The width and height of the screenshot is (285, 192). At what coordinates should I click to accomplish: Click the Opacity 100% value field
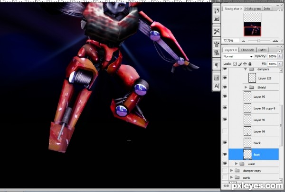click(273, 56)
